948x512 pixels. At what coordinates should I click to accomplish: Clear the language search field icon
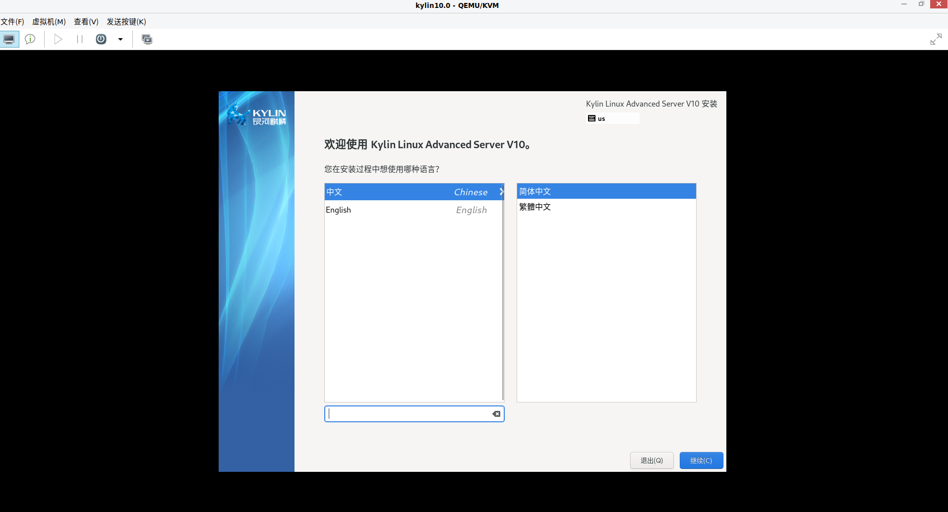[496, 414]
